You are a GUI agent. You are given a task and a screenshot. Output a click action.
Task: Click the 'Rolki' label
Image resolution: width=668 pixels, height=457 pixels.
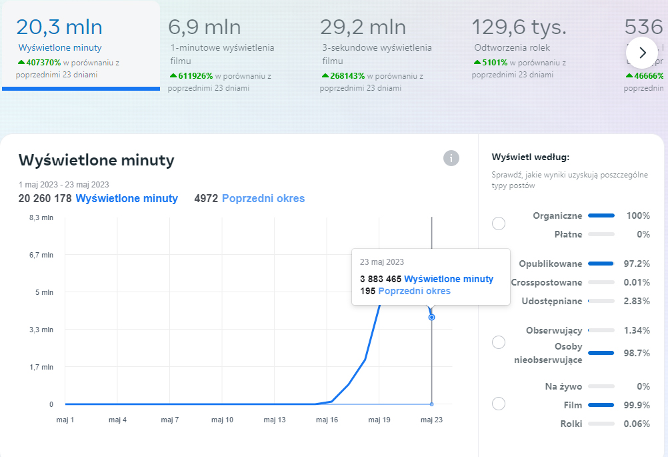[x=571, y=424]
